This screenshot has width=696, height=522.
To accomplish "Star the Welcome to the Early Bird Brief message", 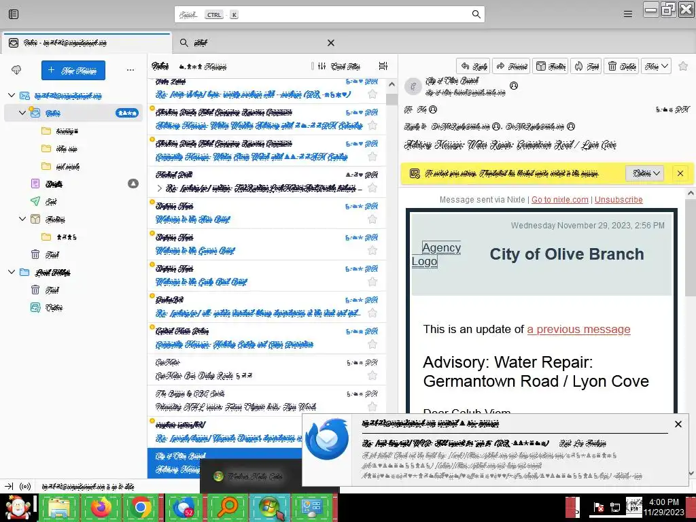I will (x=372, y=281).
